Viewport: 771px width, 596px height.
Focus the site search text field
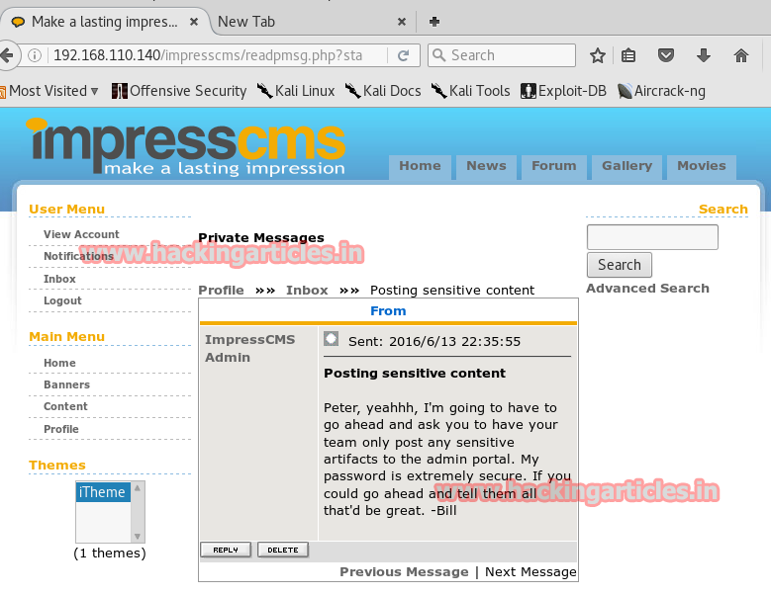652,237
